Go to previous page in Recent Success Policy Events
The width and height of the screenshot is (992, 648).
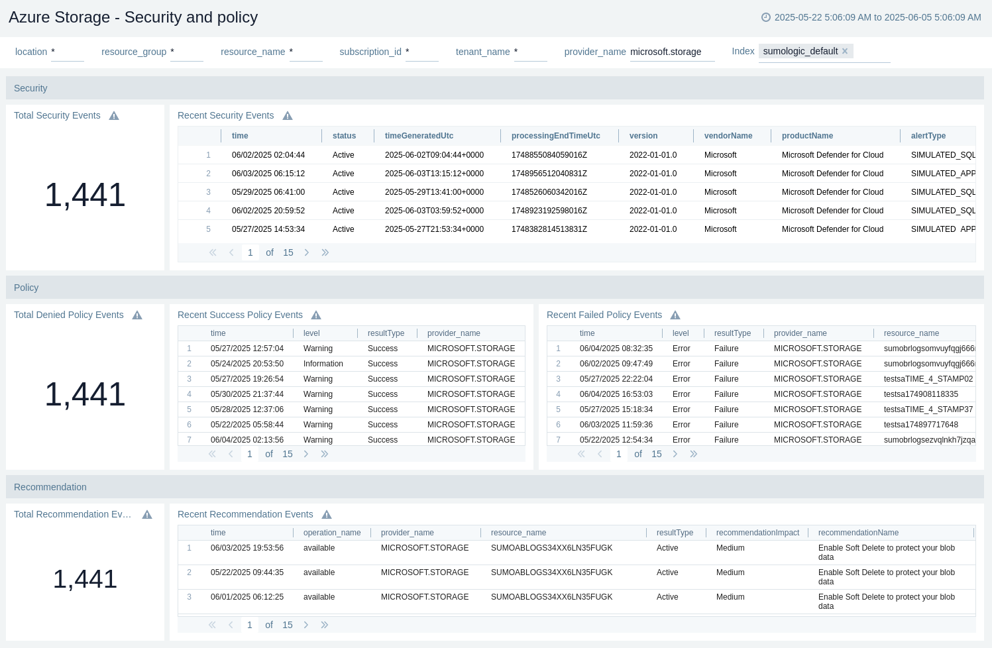[231, 454]
